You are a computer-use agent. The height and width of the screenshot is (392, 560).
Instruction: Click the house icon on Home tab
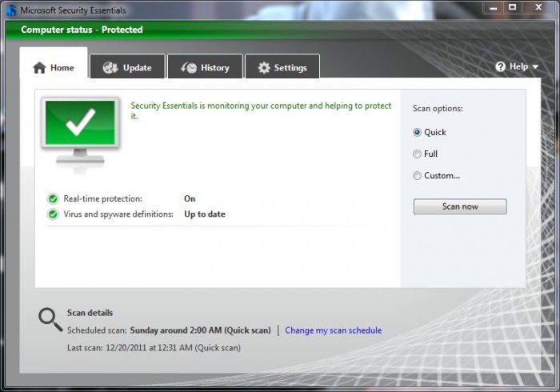[40, 67]
